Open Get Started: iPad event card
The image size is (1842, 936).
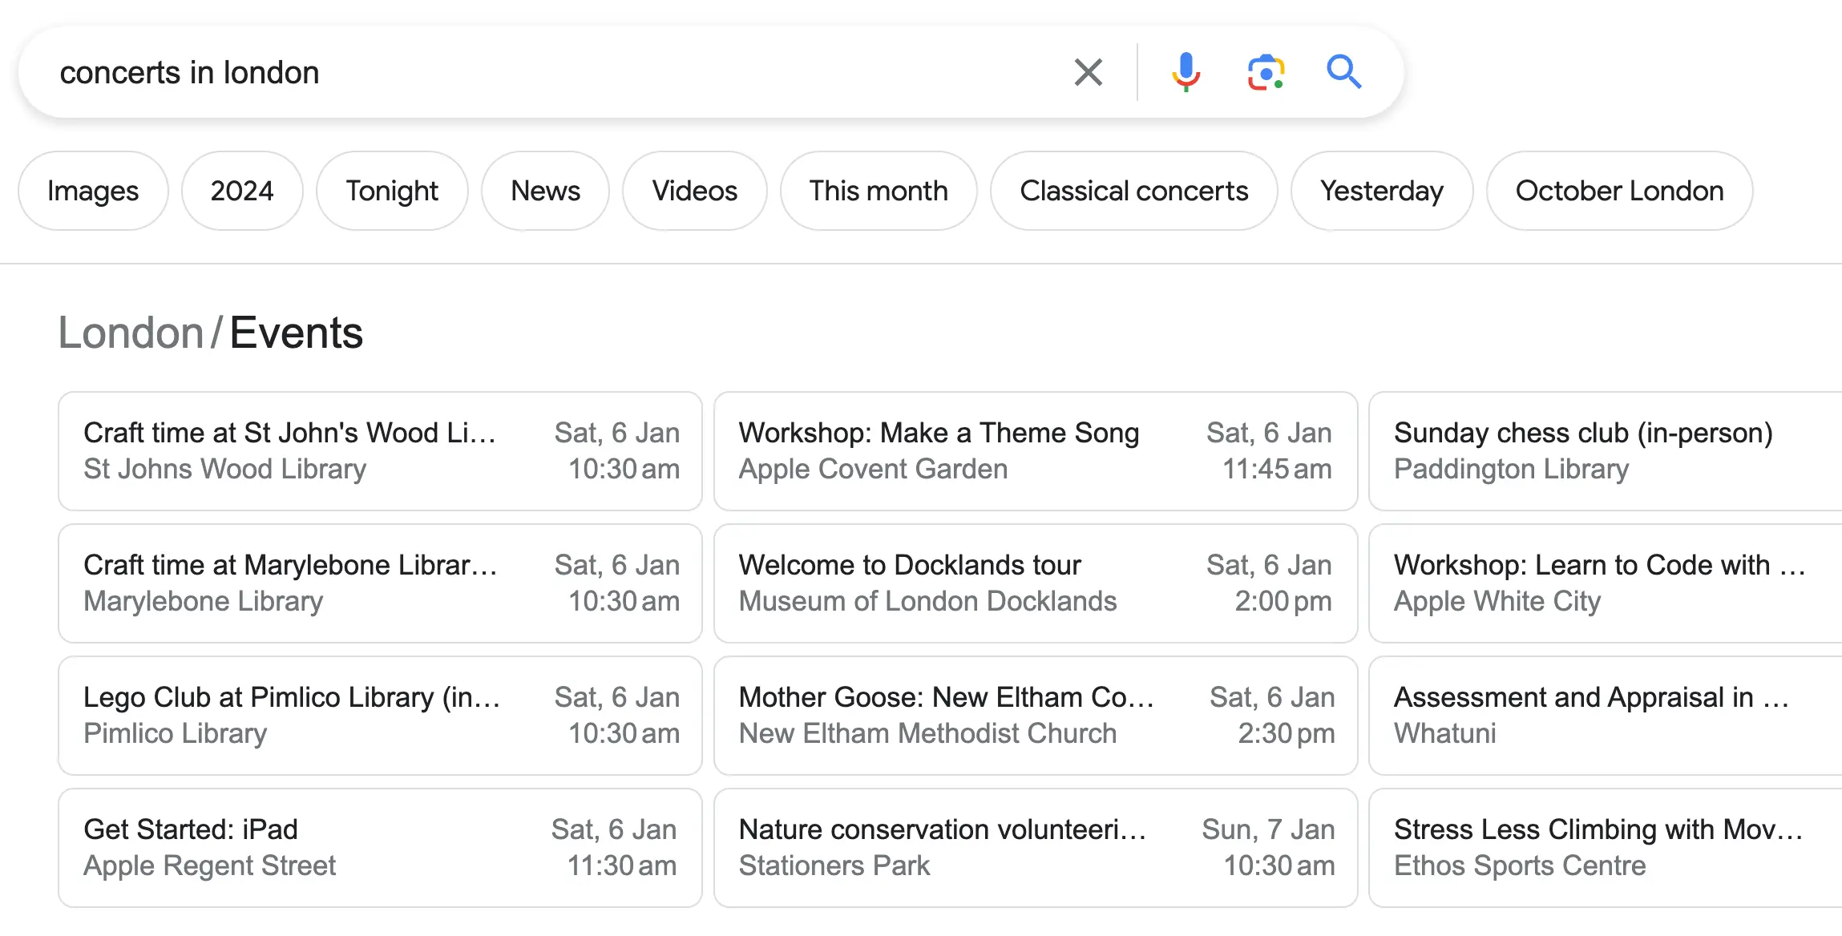[380, 847]
